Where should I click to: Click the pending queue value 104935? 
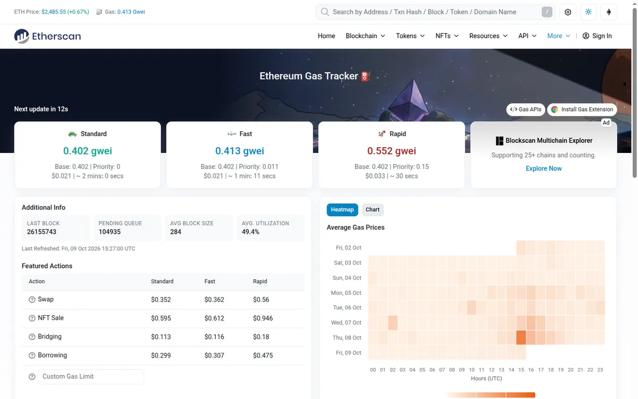point(110,232)
